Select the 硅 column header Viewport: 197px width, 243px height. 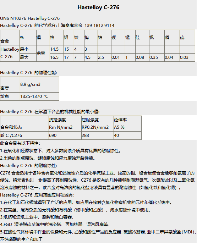142,38
